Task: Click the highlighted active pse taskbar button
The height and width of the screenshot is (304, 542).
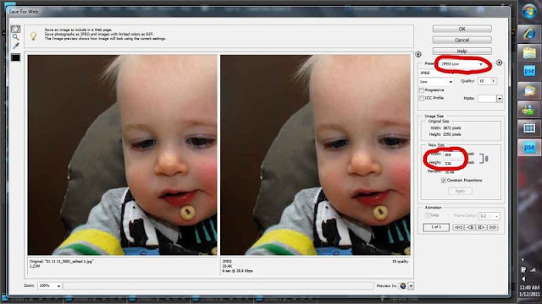Action: click(x=529, y=148)
